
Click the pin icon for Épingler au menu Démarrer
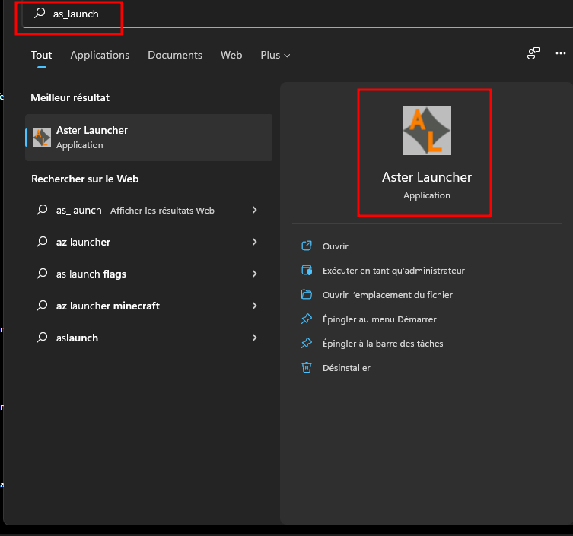pyautogui.click(x=307, y=319)
